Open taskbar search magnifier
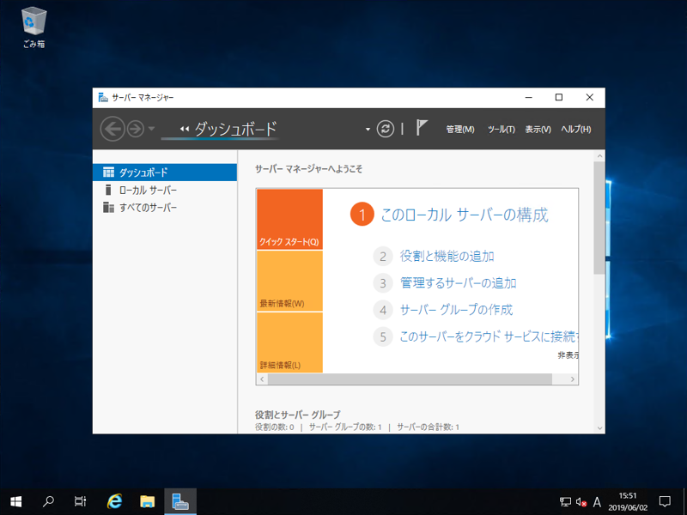Viewport: 687px width, 515px height. pyautogui.click(x=48, y=501)
